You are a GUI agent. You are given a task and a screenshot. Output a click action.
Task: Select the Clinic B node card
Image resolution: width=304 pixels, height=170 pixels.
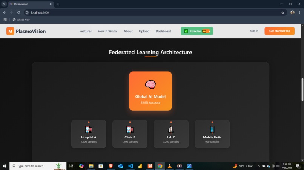point(130,134)
